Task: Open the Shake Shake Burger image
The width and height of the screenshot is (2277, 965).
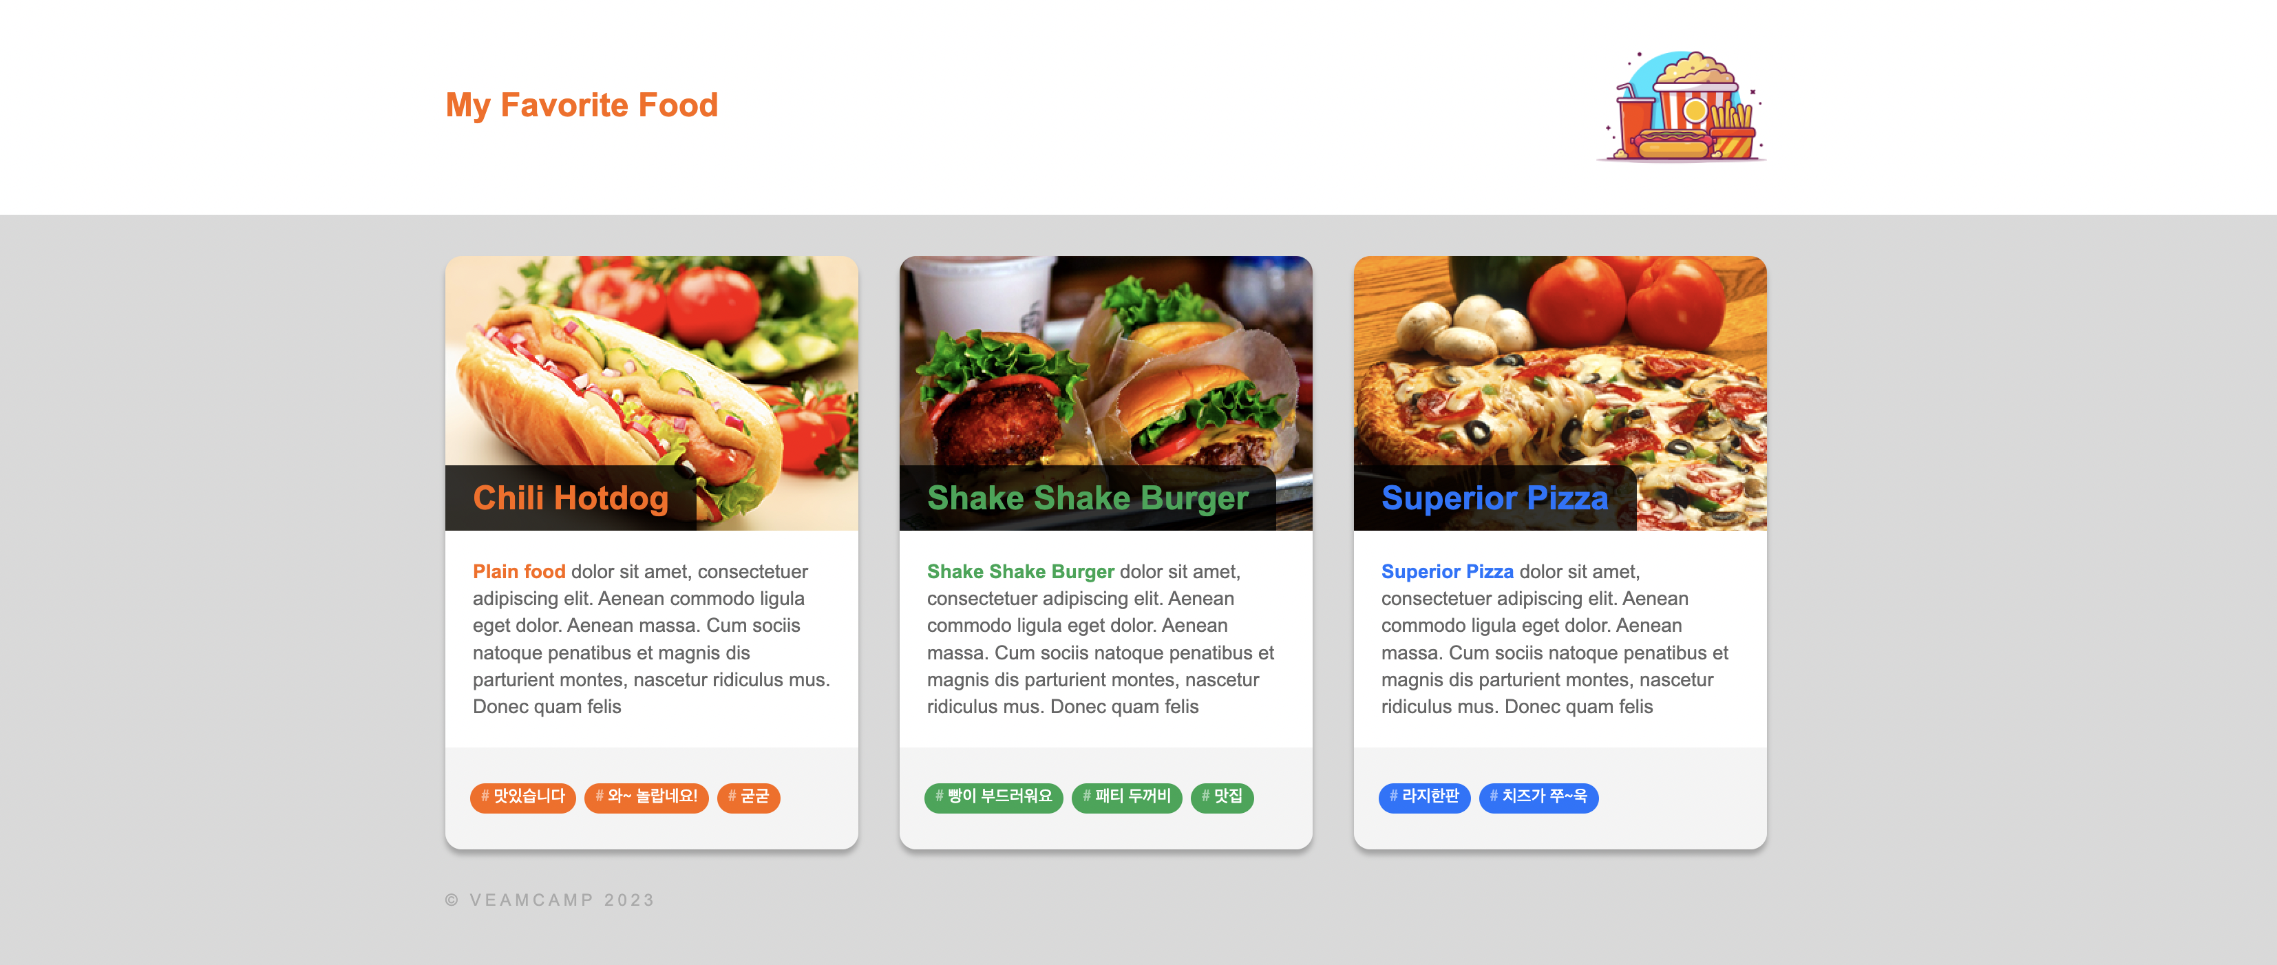Action: (x=1105, y=393)
